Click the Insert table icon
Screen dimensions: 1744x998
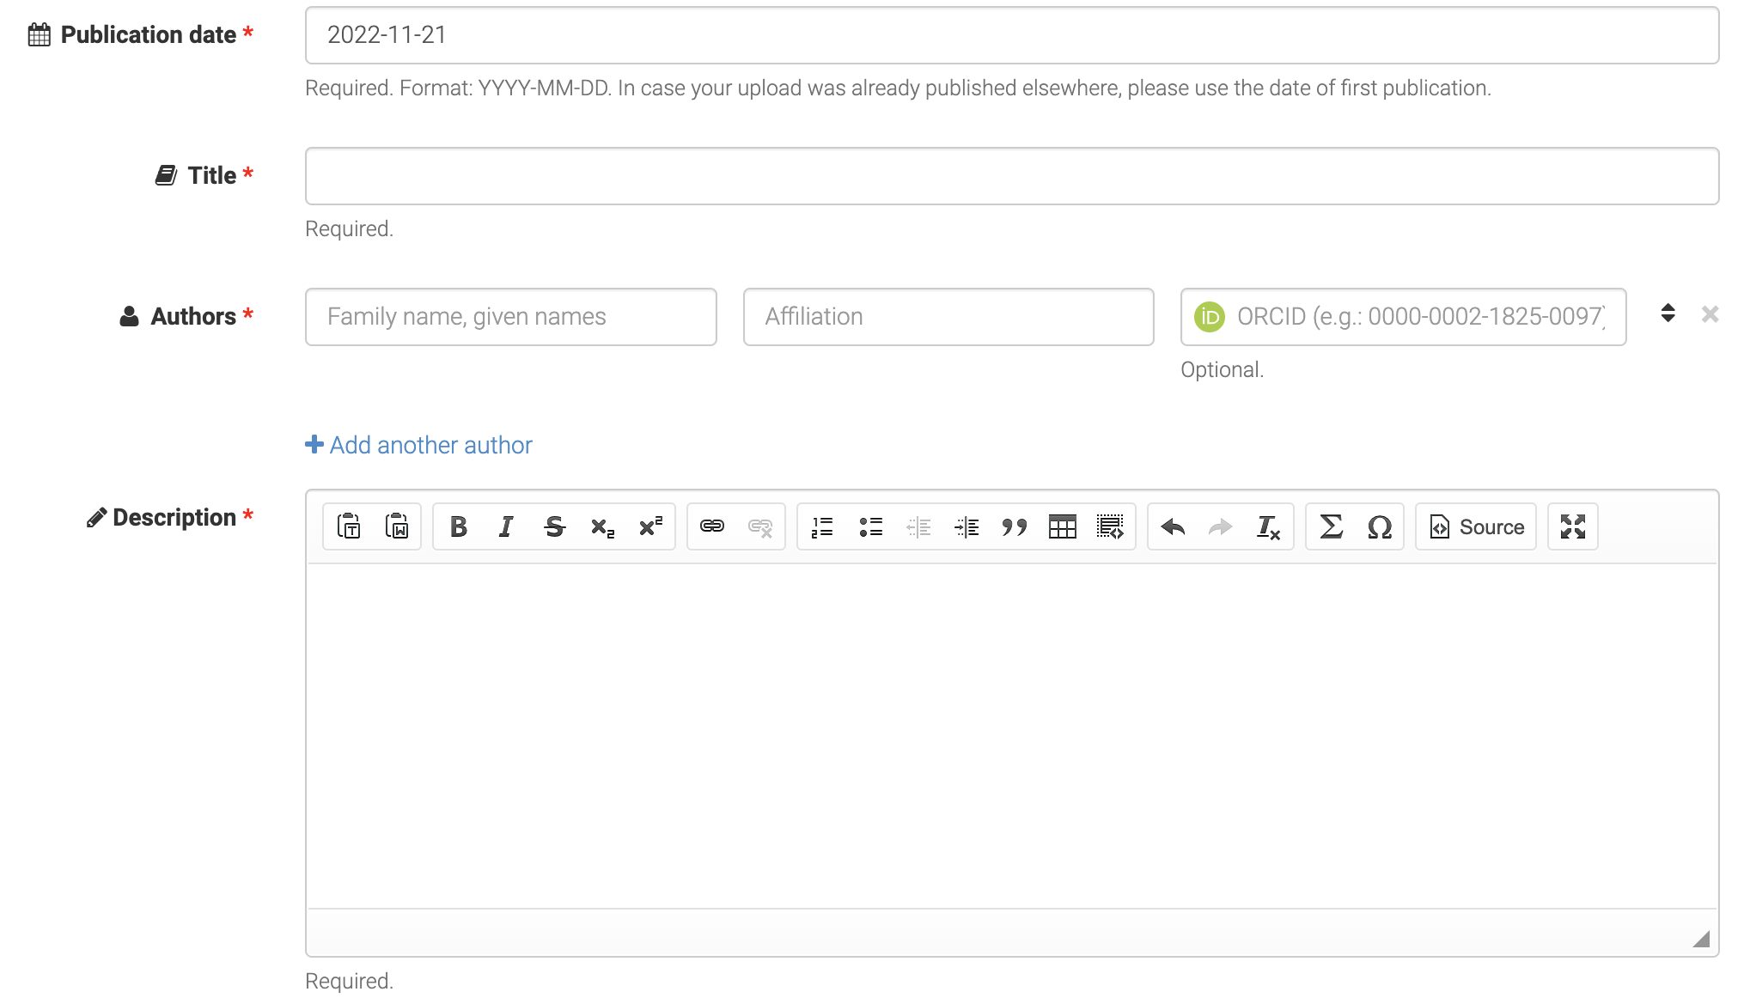point(1063,527)
